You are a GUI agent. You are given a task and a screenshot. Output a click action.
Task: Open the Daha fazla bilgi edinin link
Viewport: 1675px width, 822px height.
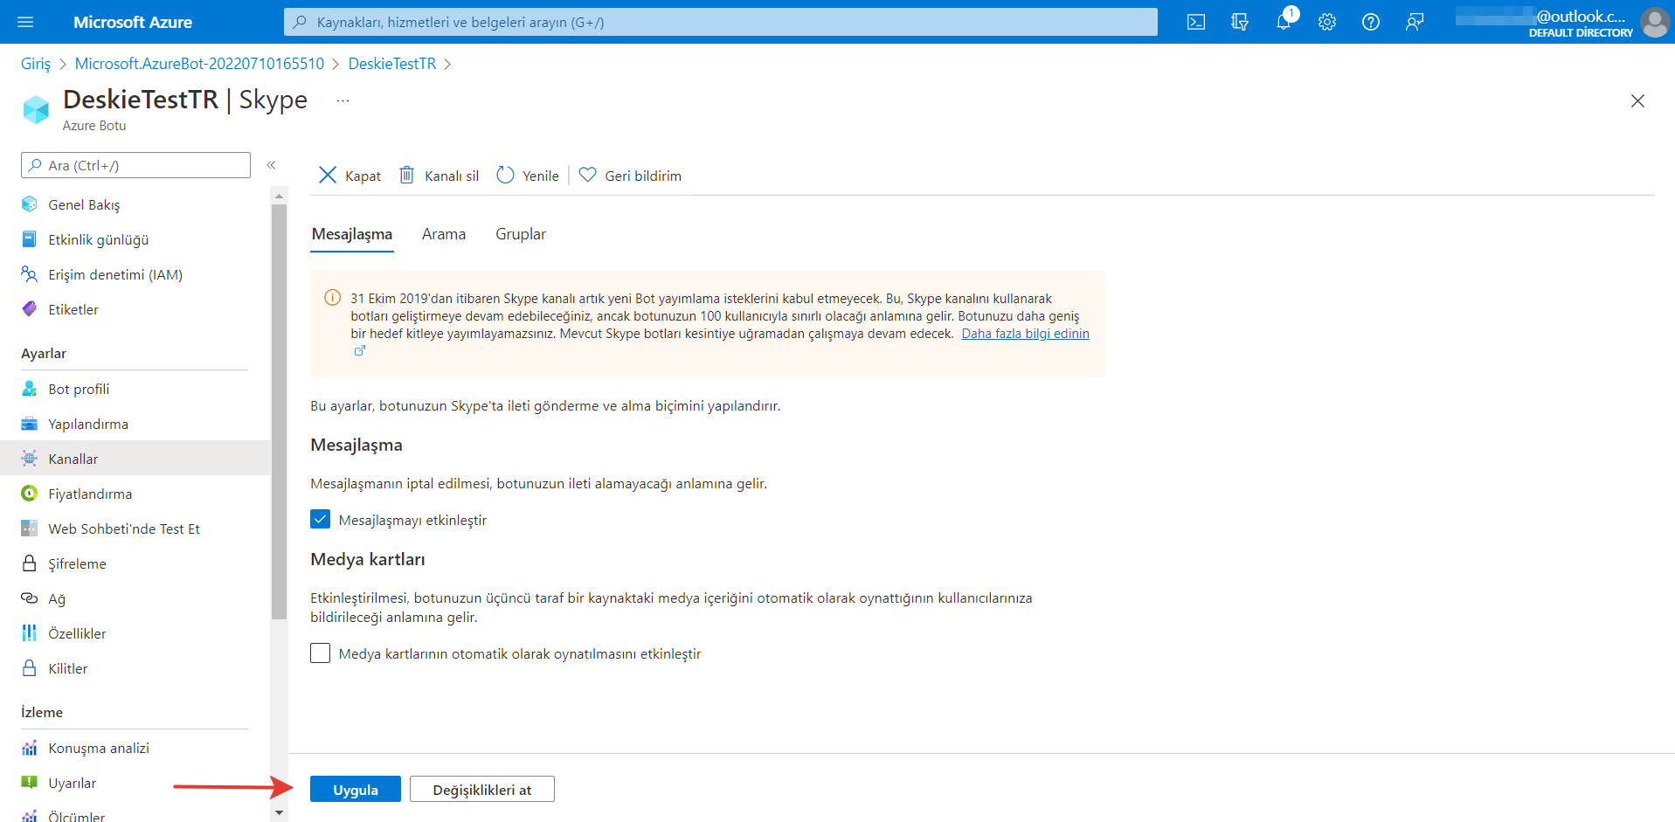click(x=1025, y=334)
